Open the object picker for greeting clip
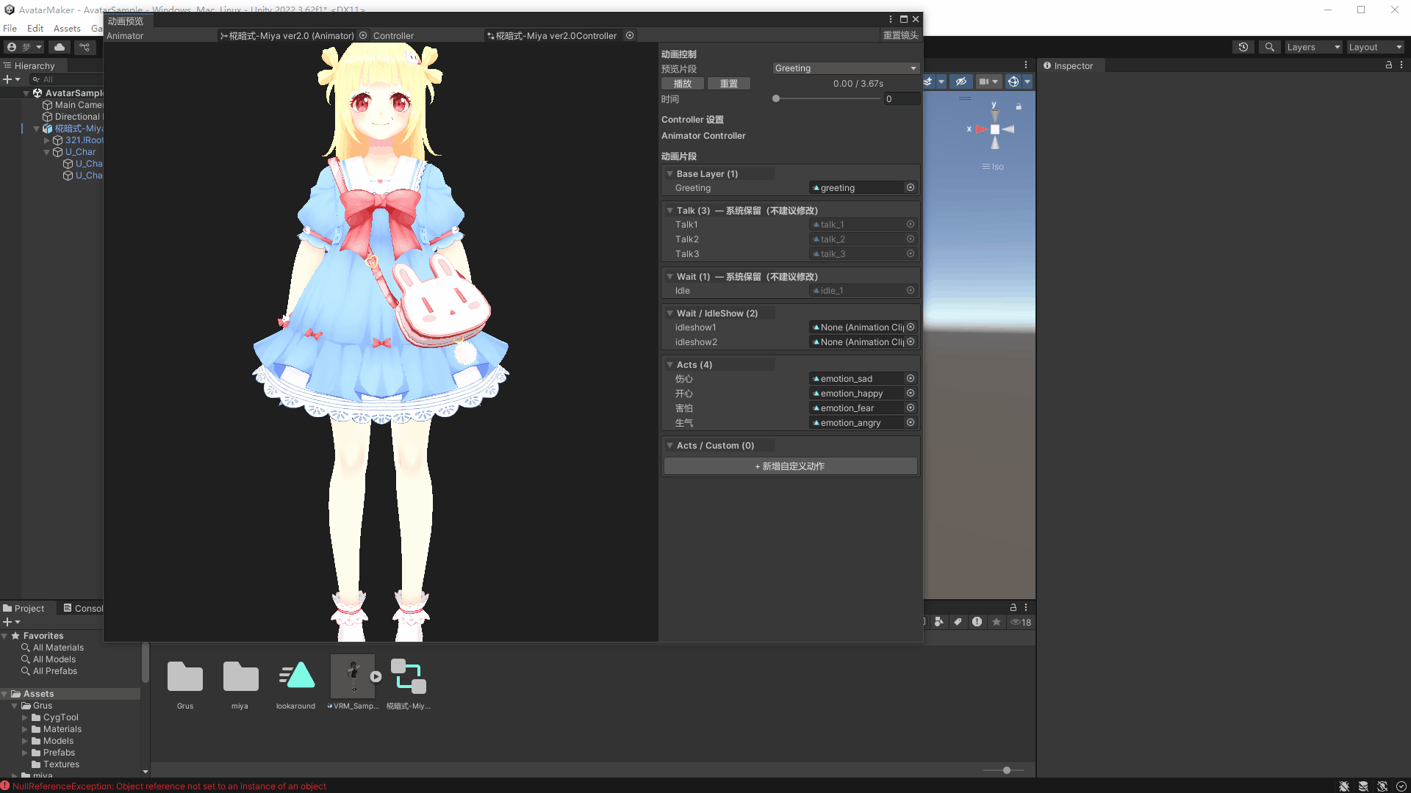 coord(911,188)
